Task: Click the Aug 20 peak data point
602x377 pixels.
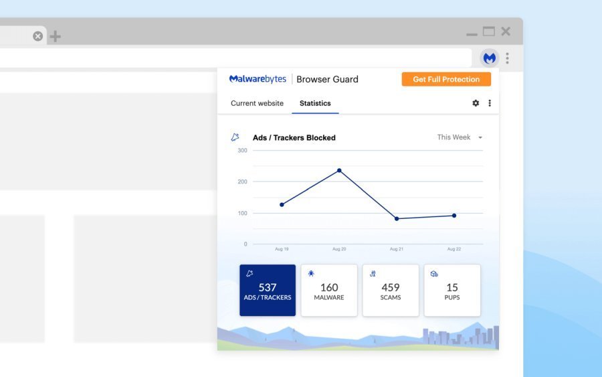Action: 339,170
